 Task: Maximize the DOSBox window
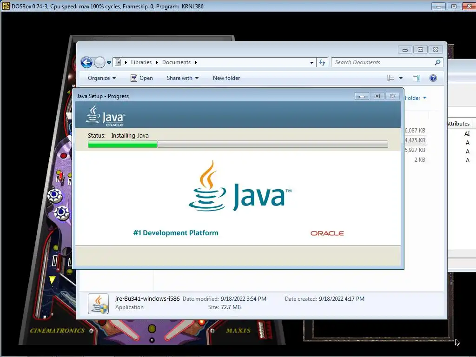pyautogui.click(x=454, y=7)
